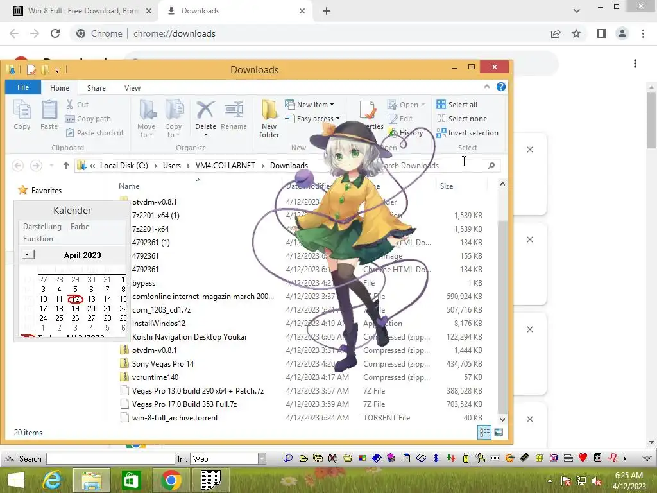Switch to the View ribbon tab
The image size is (657, 493).
(132, 87)
